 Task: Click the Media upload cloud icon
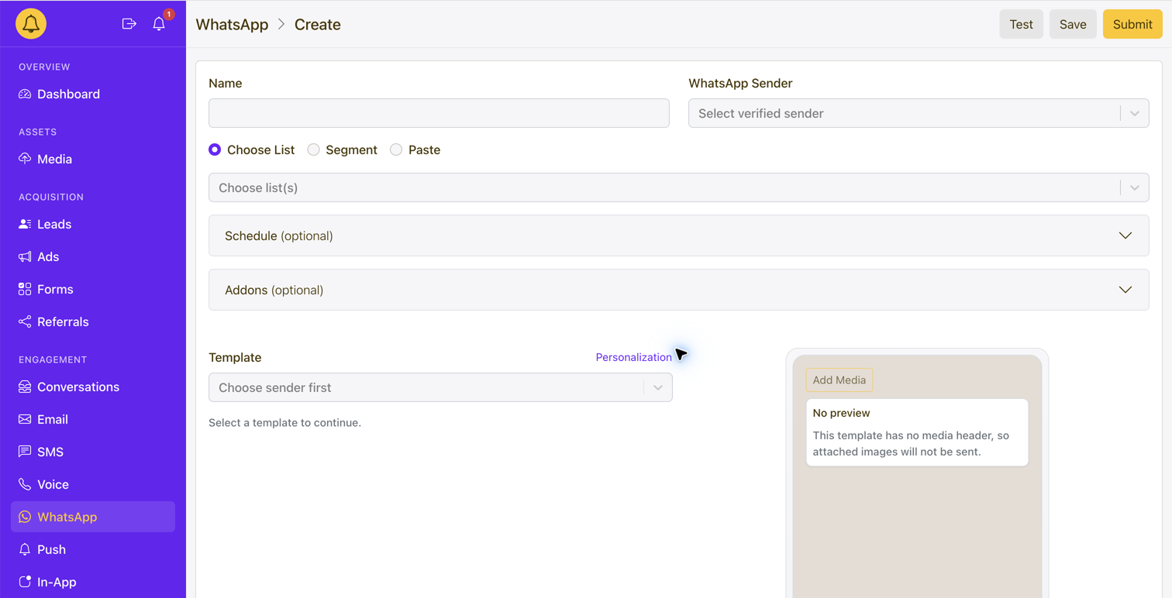(25, 159)
